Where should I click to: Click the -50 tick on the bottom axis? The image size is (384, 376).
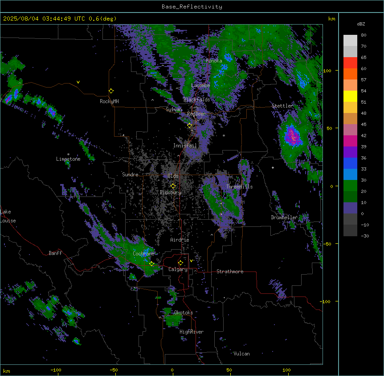(114, 370)
